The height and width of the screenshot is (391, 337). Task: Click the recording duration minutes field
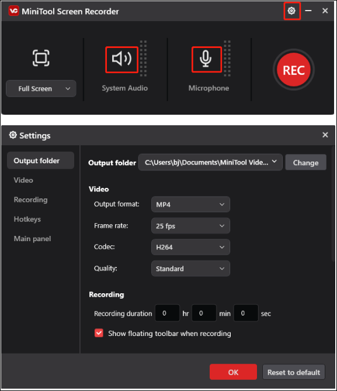coord(204,313)
